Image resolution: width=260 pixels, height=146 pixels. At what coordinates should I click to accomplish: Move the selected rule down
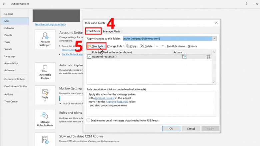pos(163,46)
